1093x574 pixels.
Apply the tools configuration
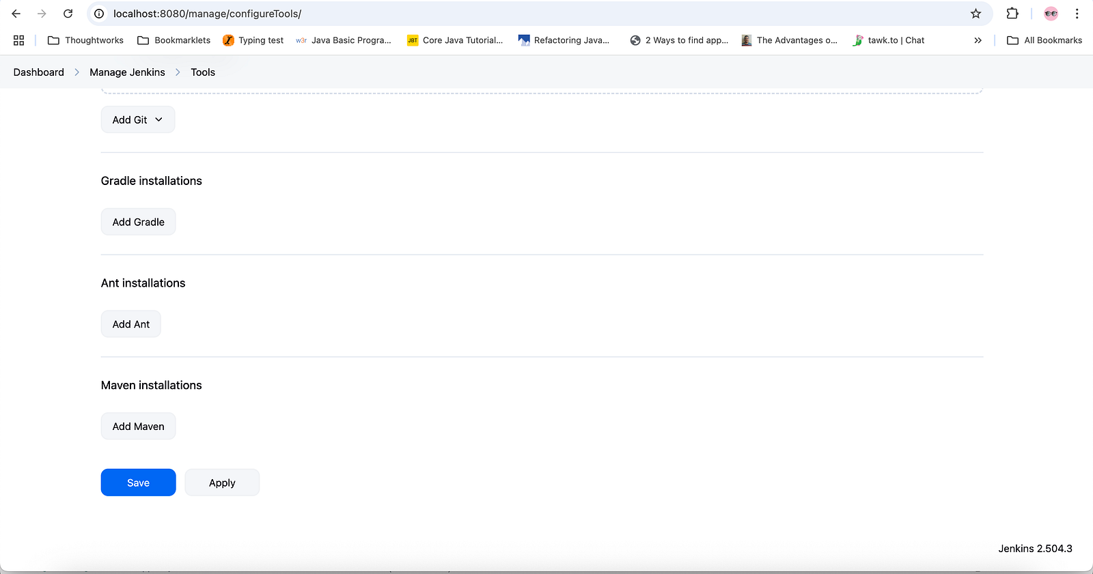point(222,483)
